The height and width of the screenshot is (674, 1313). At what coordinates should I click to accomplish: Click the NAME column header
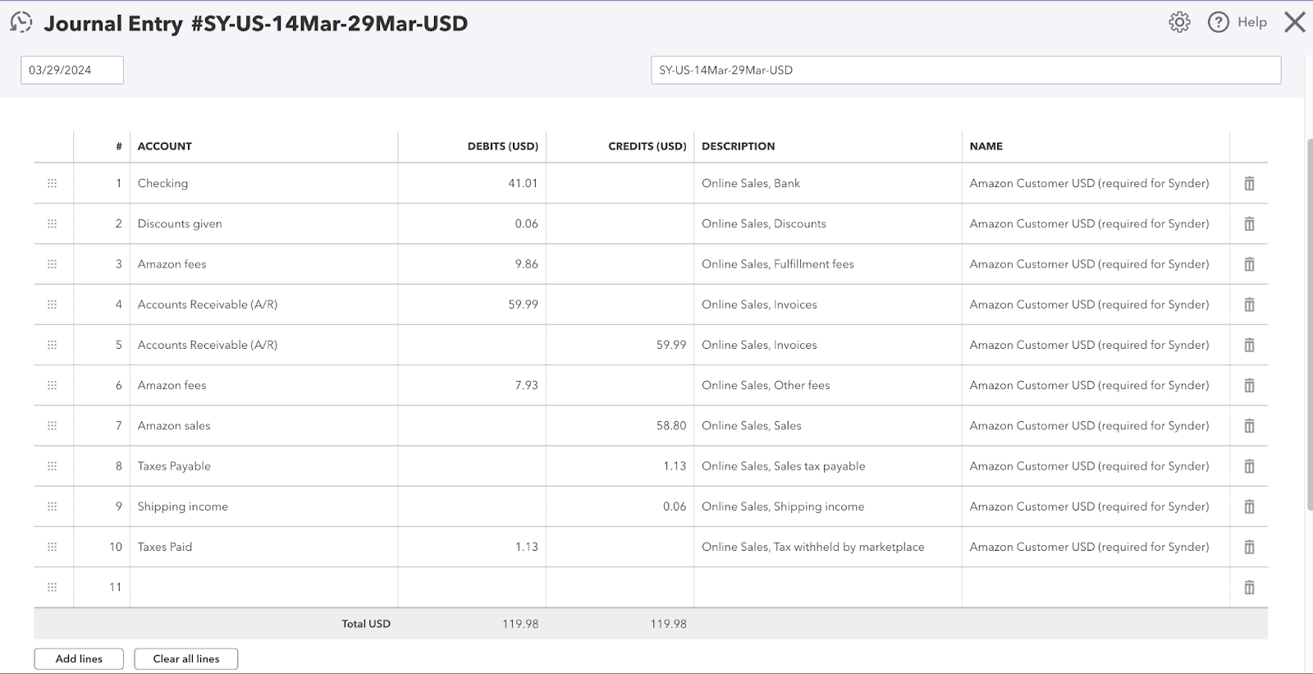tap(986, 146)
